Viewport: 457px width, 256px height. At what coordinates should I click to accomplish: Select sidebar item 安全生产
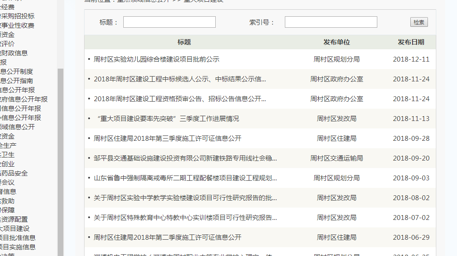click(8, 146)
